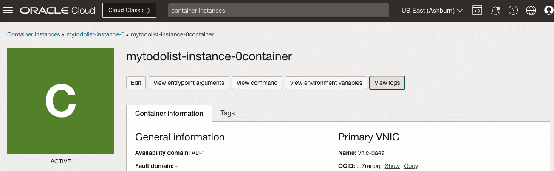
Task: Click View environment variables button
Action: pyautogui.click(x=326, y=83)
